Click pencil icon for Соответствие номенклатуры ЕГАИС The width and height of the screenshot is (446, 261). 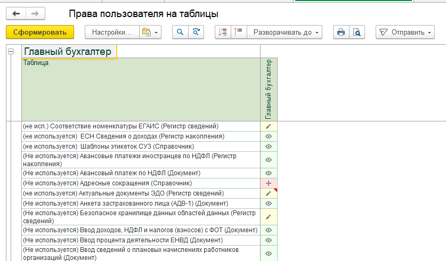coord(269,126)
